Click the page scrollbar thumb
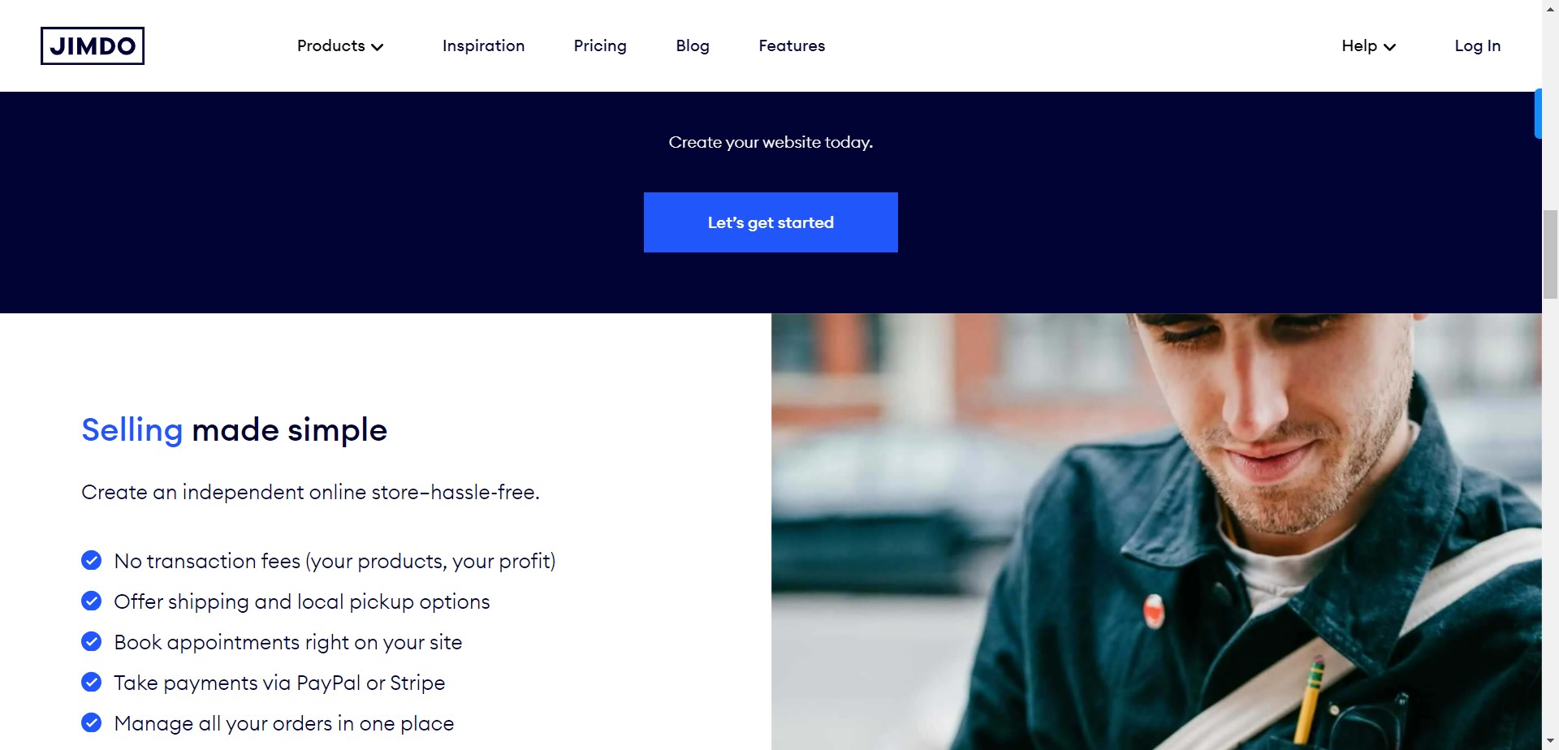The height and width of the screenshot is (750, 1559). pyautogui.click(x=1550, y=254)
